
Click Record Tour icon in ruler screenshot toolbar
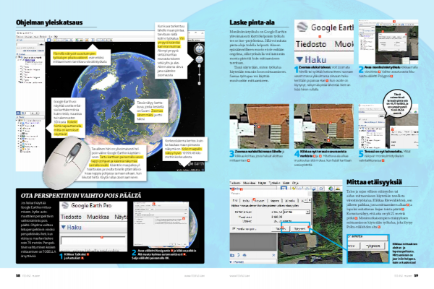point(320,189)
